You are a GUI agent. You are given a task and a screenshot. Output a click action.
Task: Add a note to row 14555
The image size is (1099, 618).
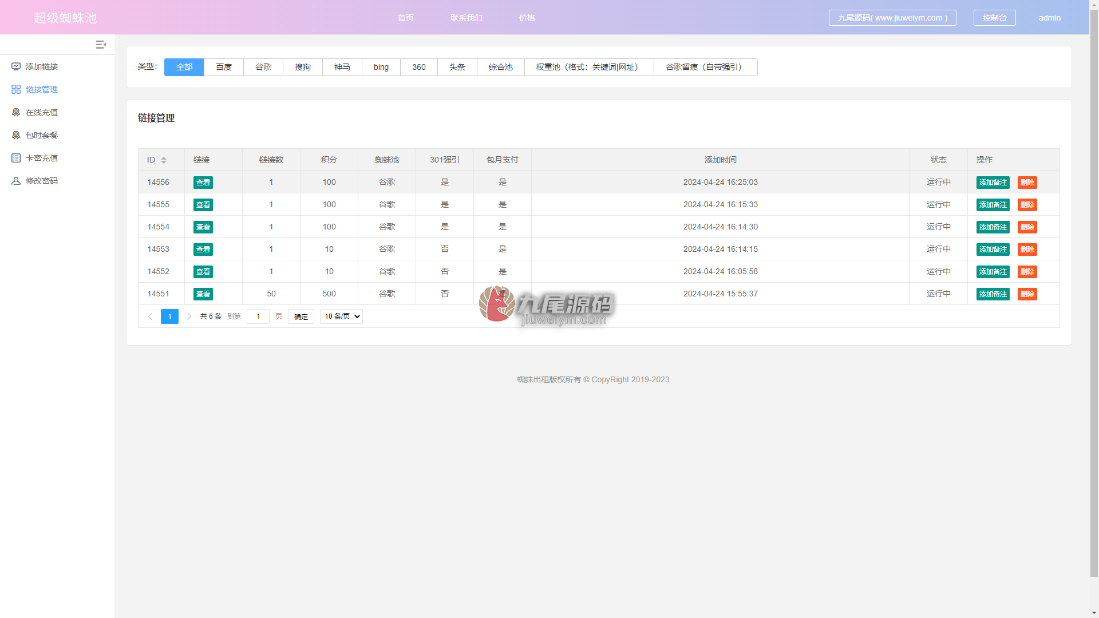pyautogui.click(x=993, y=205)
